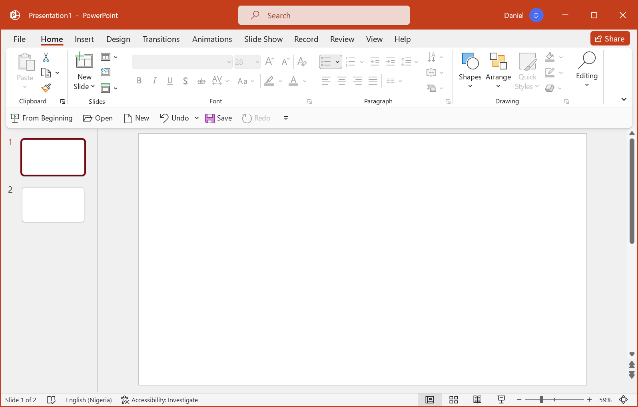Toggle Bold formatting

[x=139, y=81]
